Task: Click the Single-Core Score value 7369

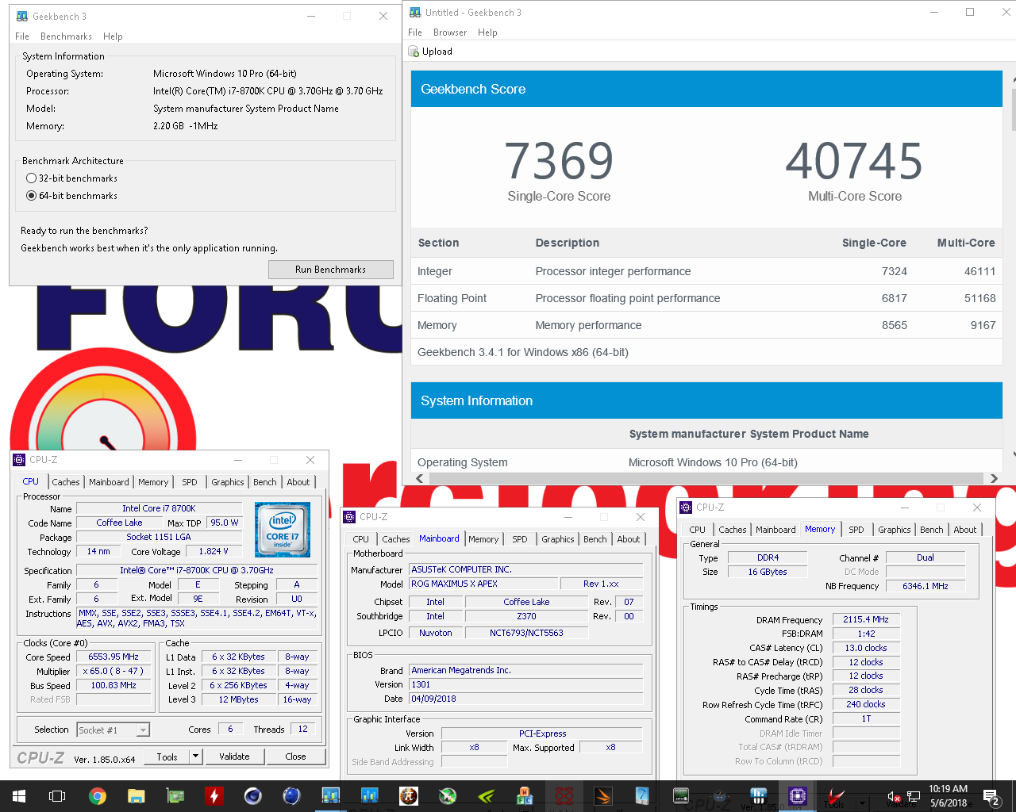Action: pos(559,161)
